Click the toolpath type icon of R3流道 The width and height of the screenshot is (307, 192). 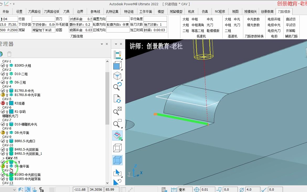click(x=11, y=103)
